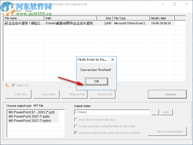The width and height of the screenshot is (193, 145).
Task: Uncheck the file row checkbox for 企业会计准则
Action: (6, 23)
